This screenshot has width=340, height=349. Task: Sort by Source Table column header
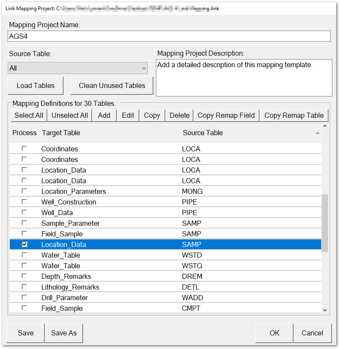point(202,133)
